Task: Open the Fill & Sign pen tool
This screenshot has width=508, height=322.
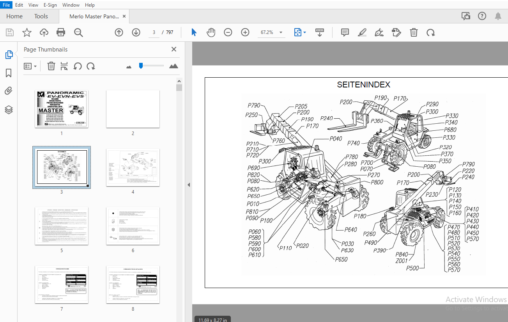Action: (379, 32)
